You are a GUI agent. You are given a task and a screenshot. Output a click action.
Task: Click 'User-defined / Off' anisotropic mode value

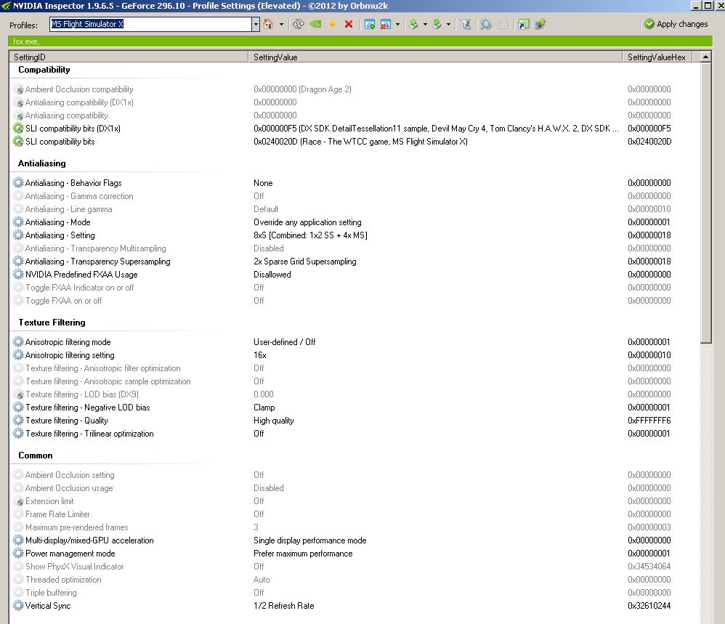click(x=284, y=342)
